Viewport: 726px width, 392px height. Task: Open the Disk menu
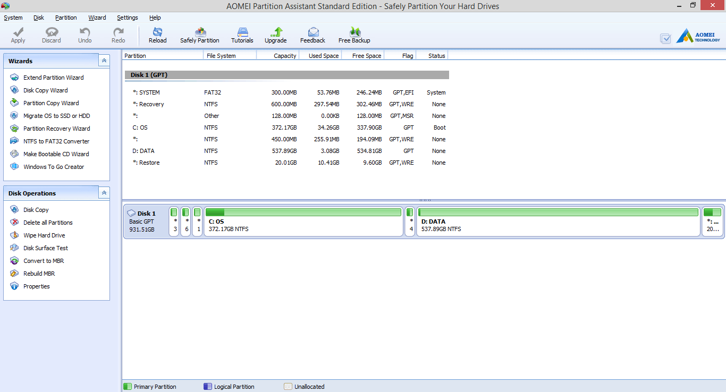(39, 18)
